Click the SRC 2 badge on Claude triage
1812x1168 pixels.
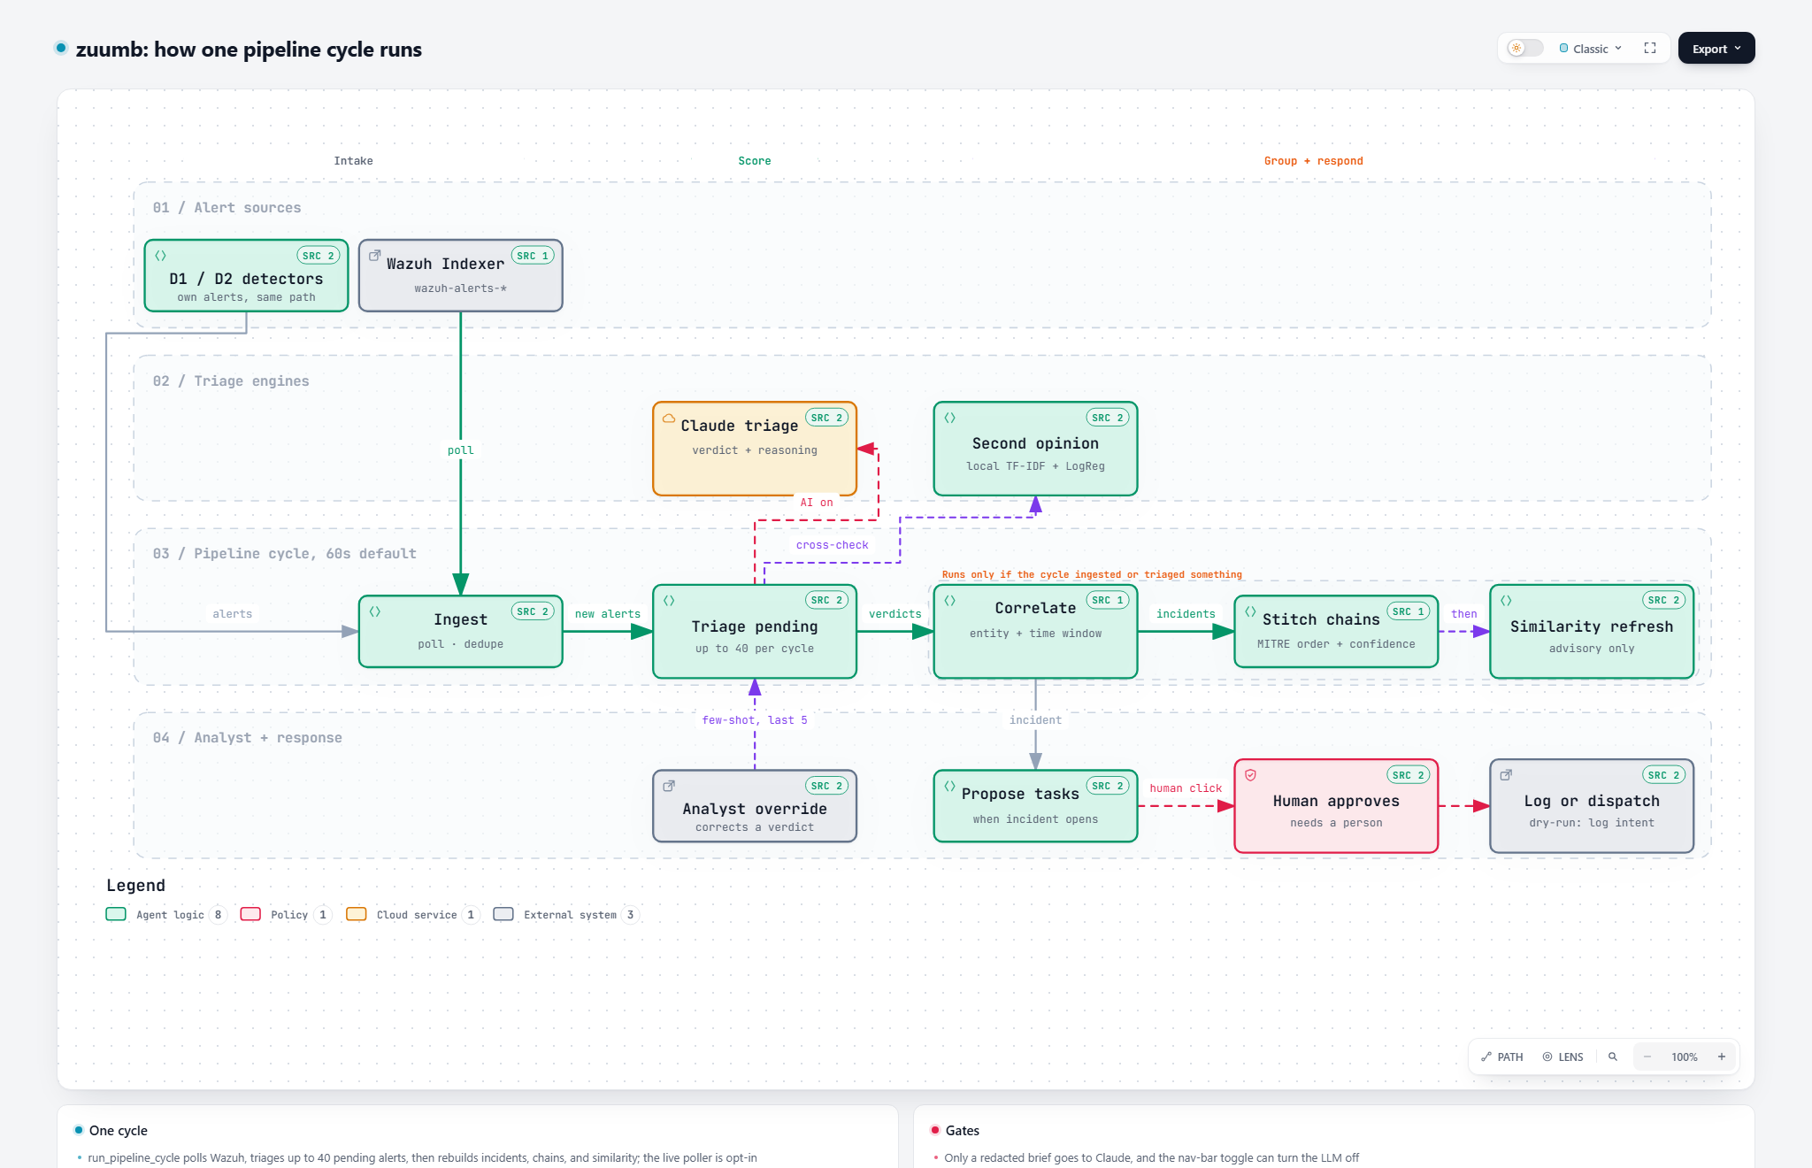pos(827,418)
